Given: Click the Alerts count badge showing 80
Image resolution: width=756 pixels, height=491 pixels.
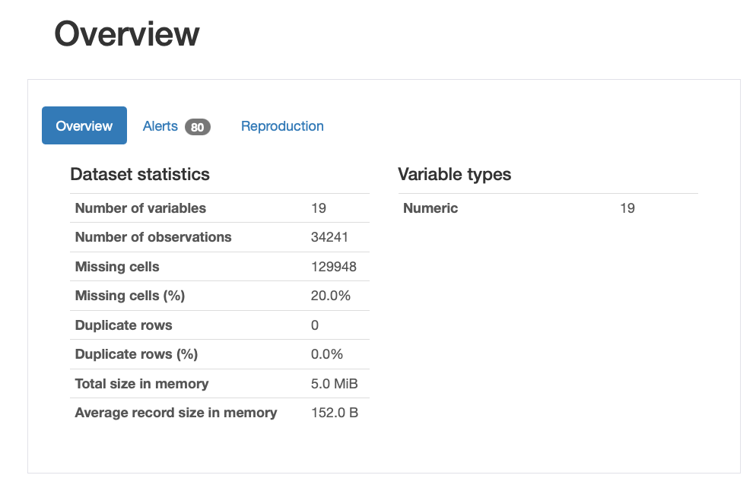Looking at the screenshot, I should coord(197,127).
